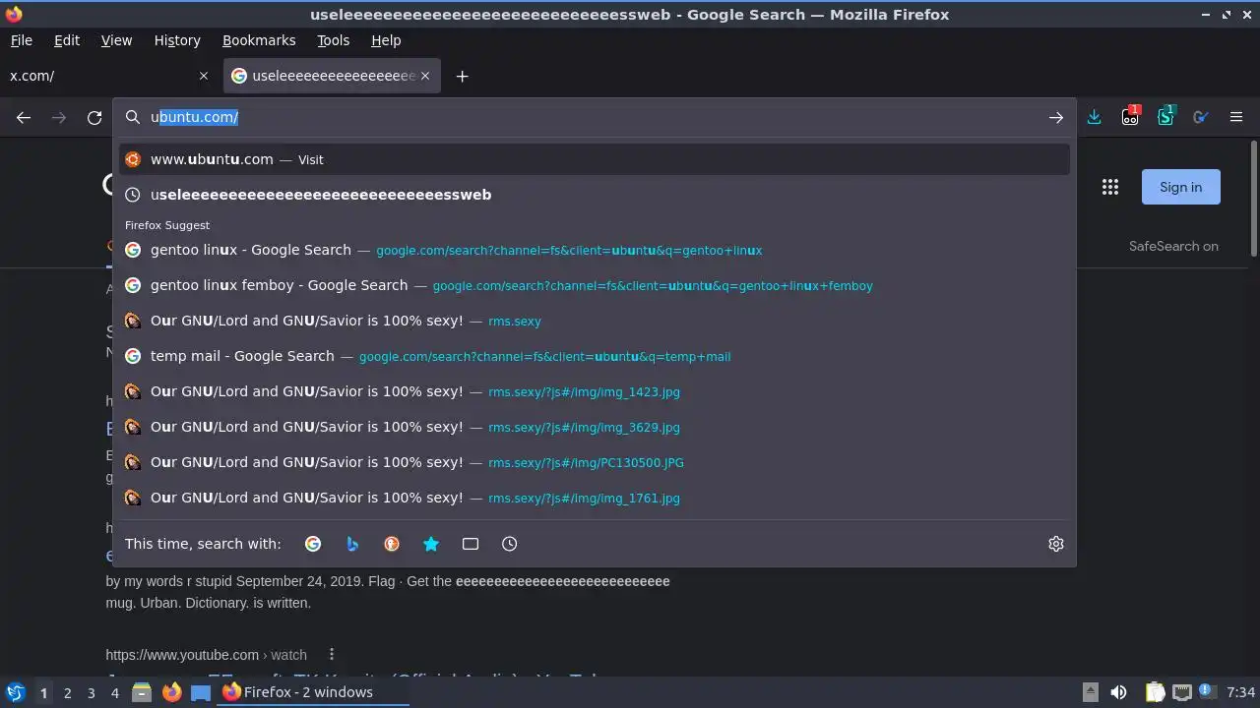The height and width of the screenshot is (708, 1260).
Task: Open the Help menu
Action: [x=386, y=40]
